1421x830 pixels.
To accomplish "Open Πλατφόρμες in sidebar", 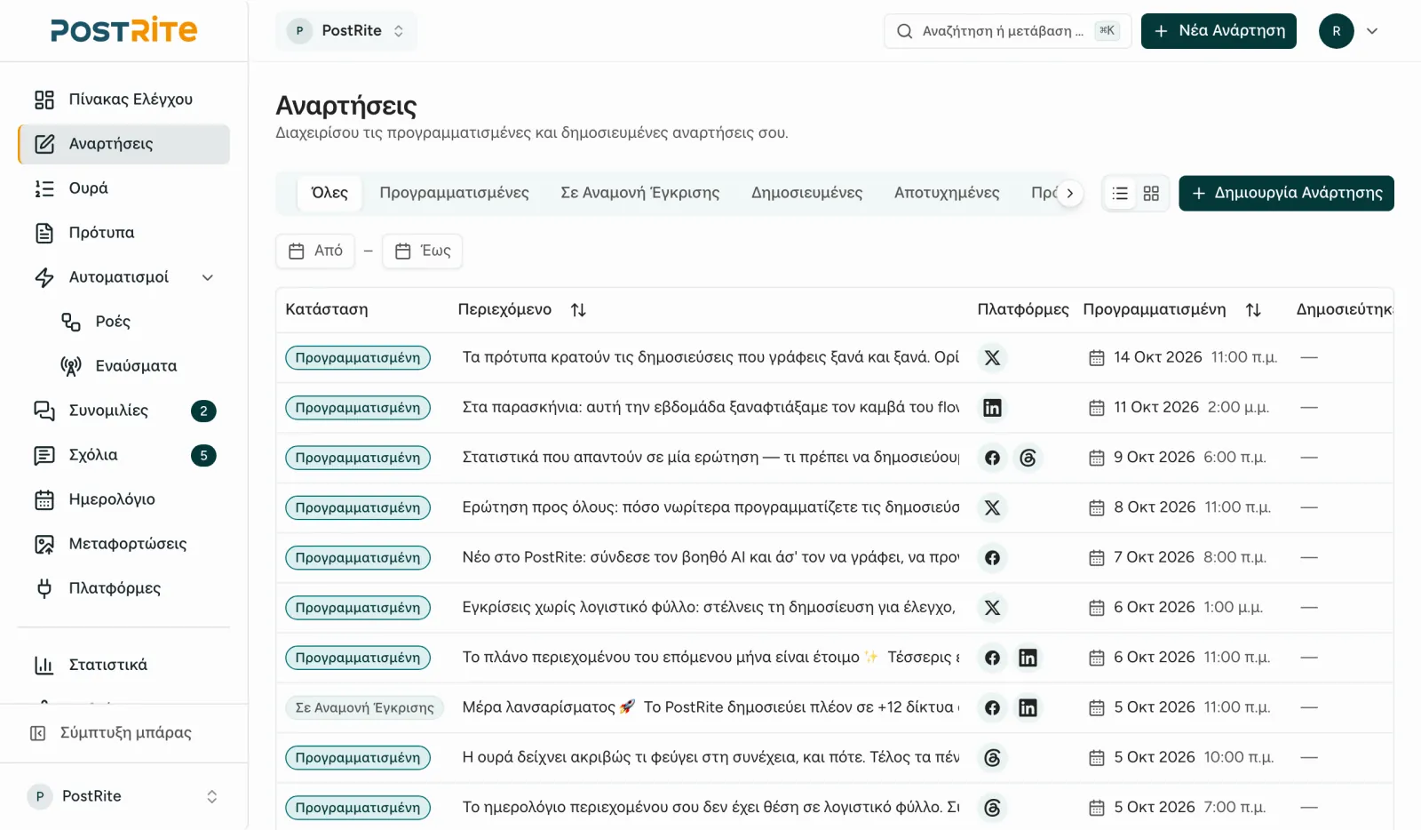I will tap(123, 588).
